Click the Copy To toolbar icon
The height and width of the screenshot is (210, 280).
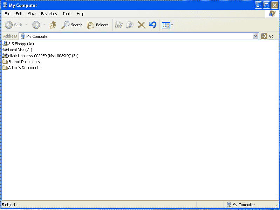tap(130, 25)
